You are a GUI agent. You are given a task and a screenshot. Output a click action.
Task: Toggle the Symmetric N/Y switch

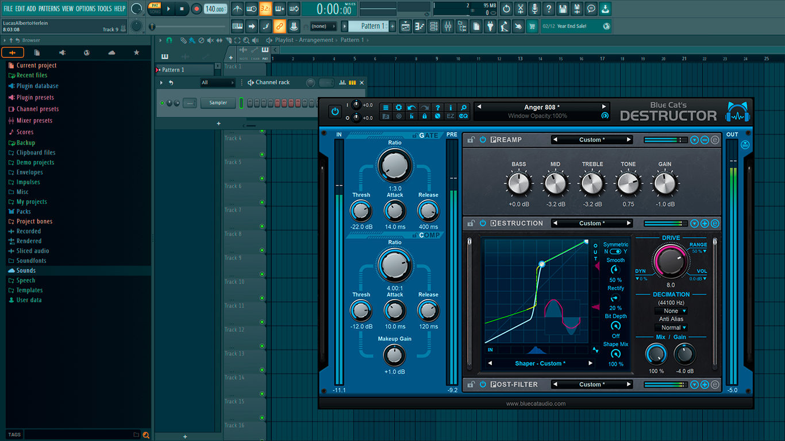(x=615, y=252)
